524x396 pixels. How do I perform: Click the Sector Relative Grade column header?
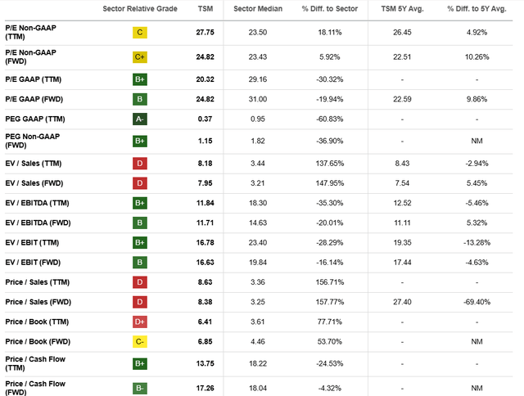pos(140,8)
